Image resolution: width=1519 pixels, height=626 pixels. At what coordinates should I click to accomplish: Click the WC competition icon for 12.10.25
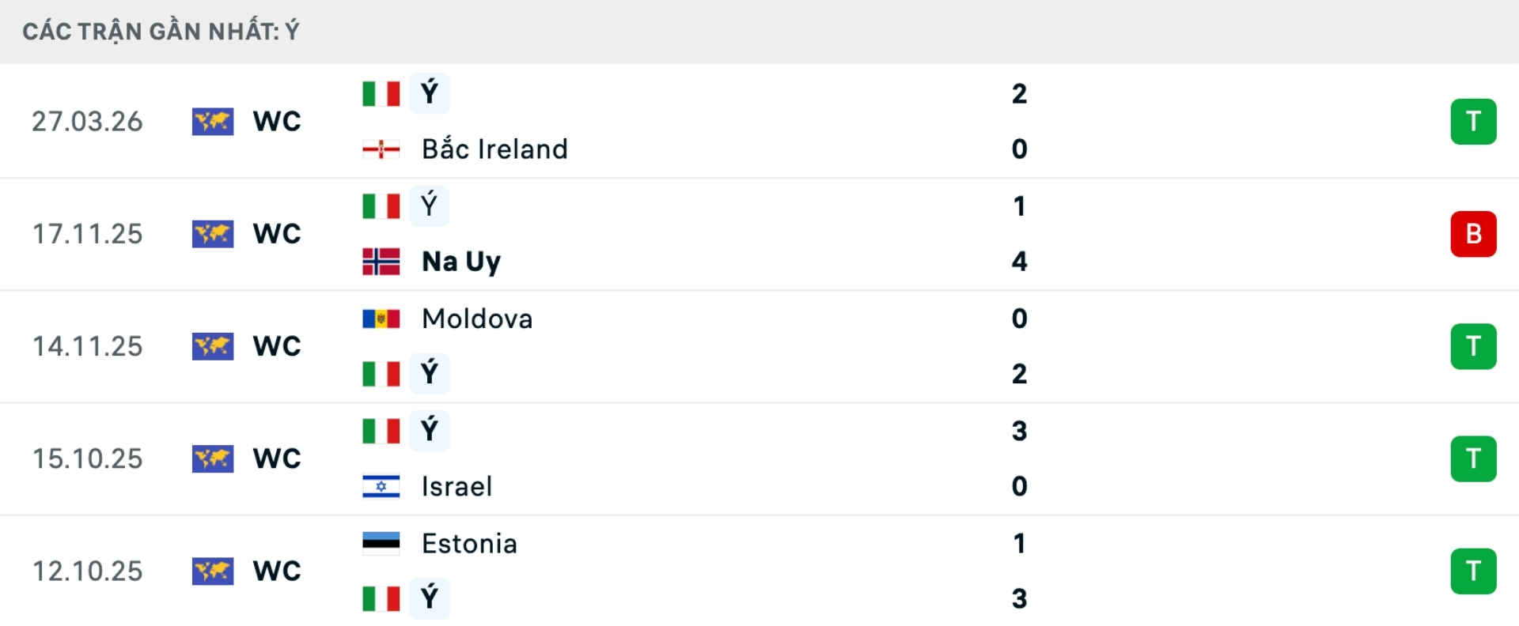(x=213, y=571)
